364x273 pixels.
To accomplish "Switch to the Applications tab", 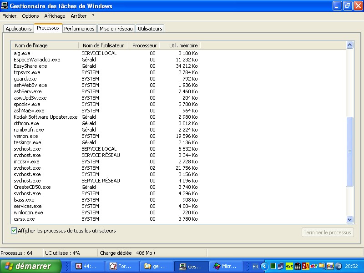I will (19, 29).
